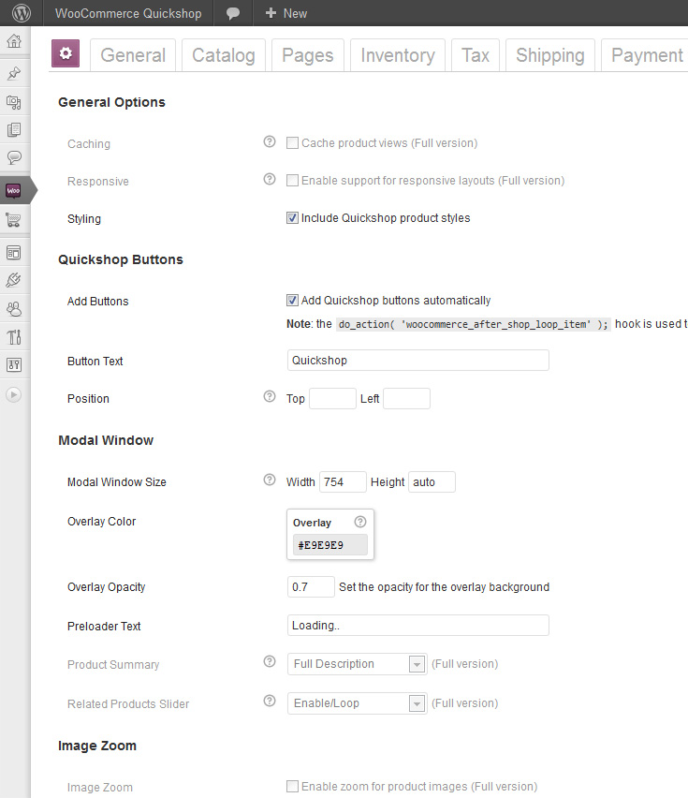Click the plus New button in admin bar

coord(286,13)
